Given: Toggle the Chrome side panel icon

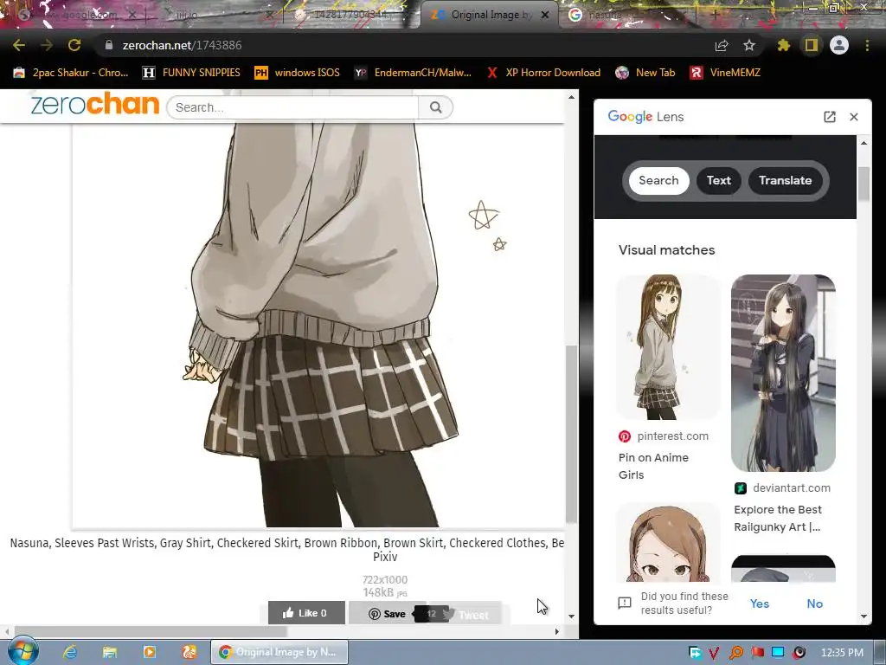Looking at the screenshot, I should pyautogui.click(x=811, y=45).
